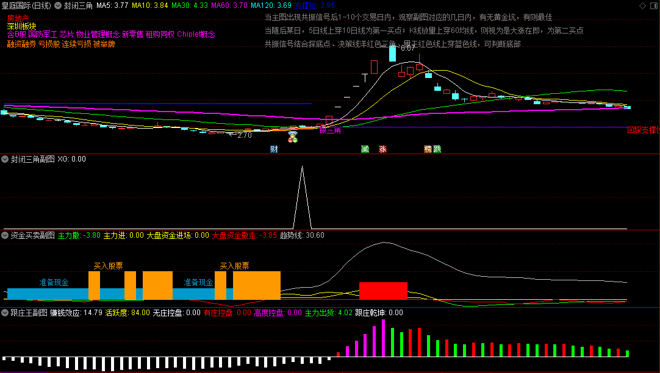The image size is (660, 373).
Task: Click the resonance signal balls icon
Action: (x=293, y=137)
